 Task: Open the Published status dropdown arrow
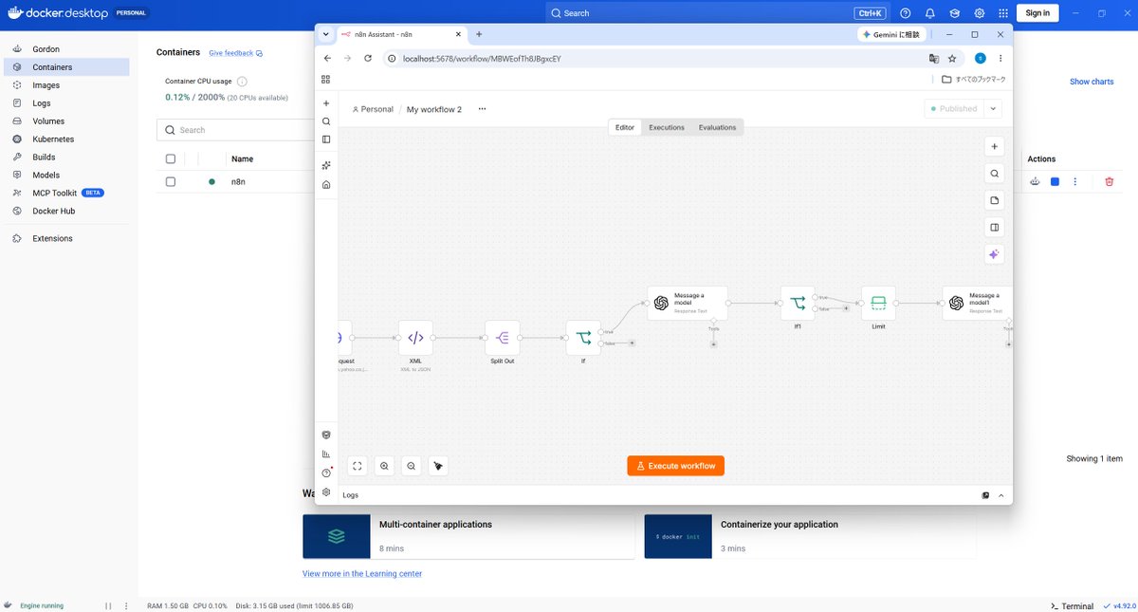pos(993,109)
